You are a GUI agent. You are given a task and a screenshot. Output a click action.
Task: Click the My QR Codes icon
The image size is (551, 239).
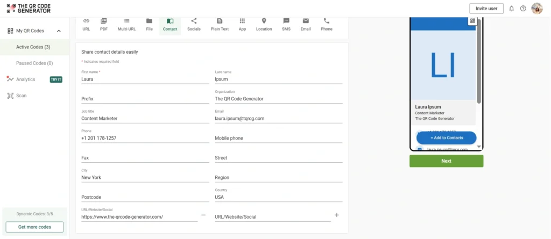(10, 31)
